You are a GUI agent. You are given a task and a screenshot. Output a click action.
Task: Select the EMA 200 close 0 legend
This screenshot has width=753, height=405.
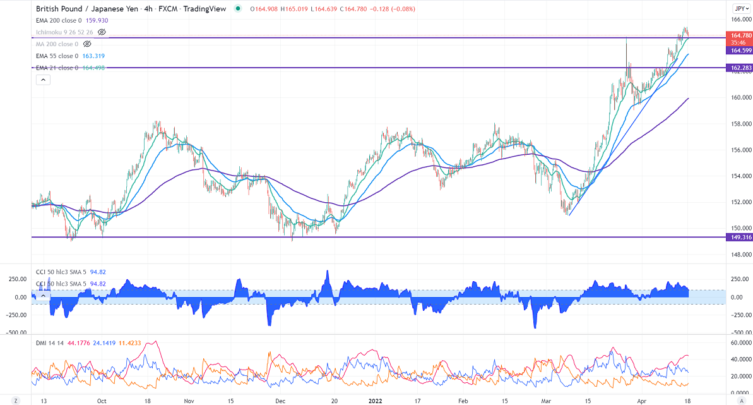[x=59, y=21]
